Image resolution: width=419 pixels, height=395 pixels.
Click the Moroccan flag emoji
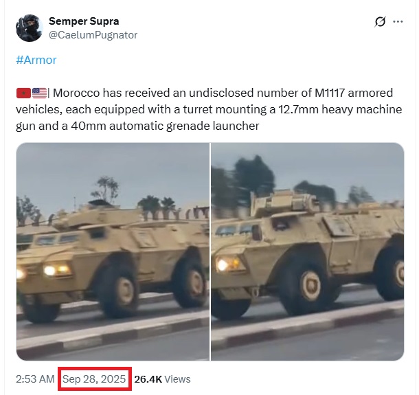click(x=23, y=93)
